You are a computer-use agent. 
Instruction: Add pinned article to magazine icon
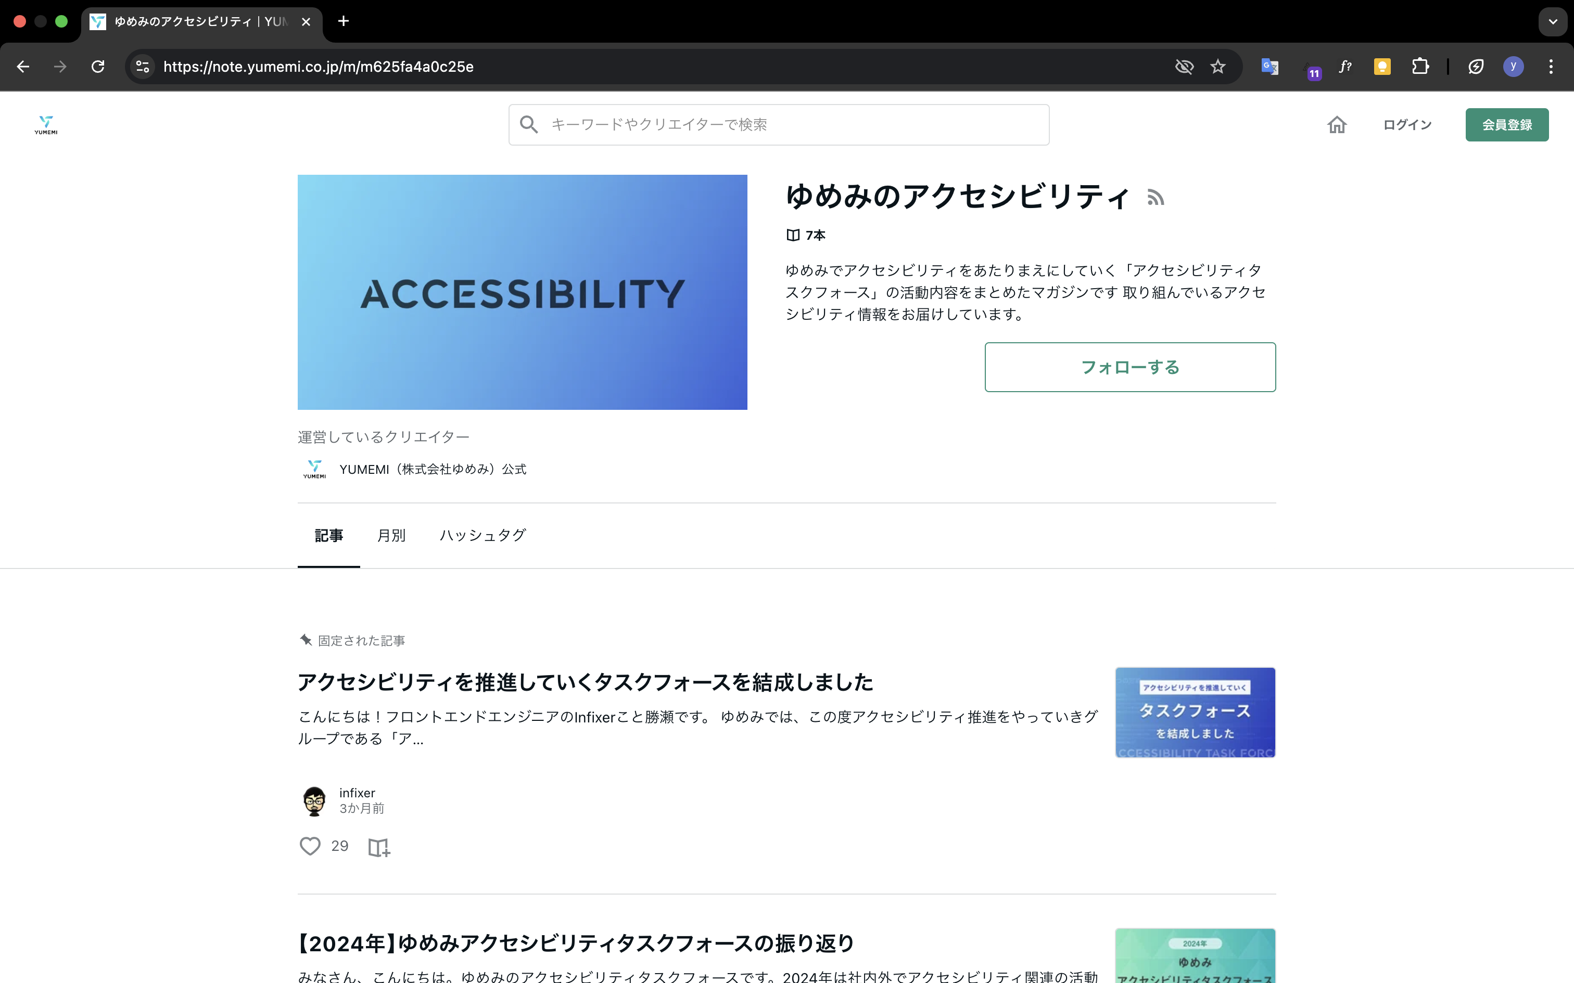pyautogui.click(x=378, y=847)
